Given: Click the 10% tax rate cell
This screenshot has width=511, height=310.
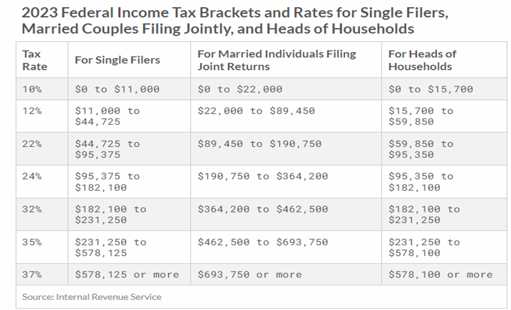Looking at the screenshot, I should 32,89.
